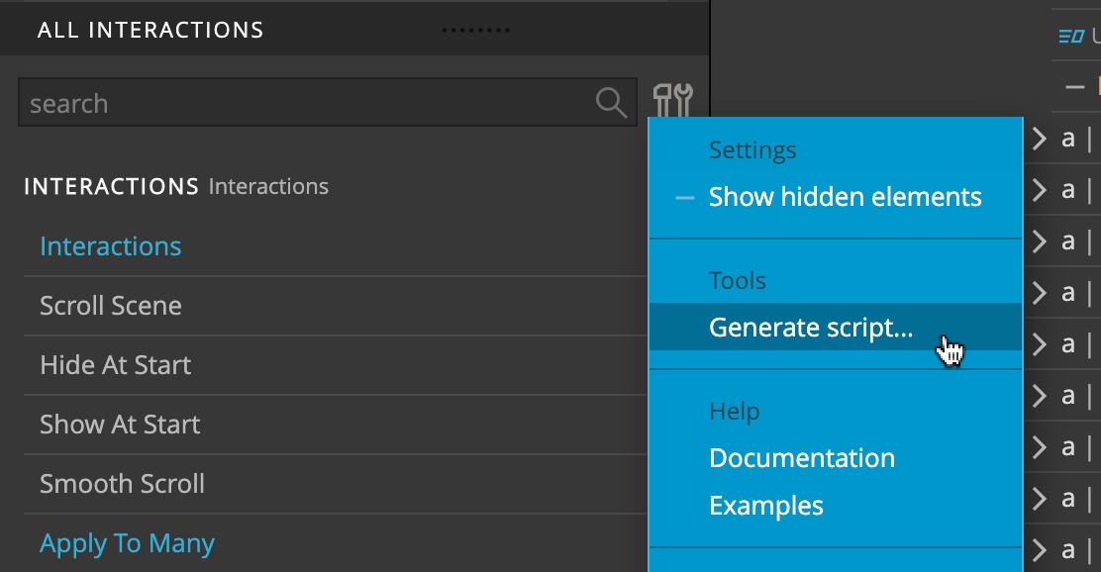Screen dimensions: 1101x572
Task: Click the Apply To Many link
Action: [x=127, y=544]
